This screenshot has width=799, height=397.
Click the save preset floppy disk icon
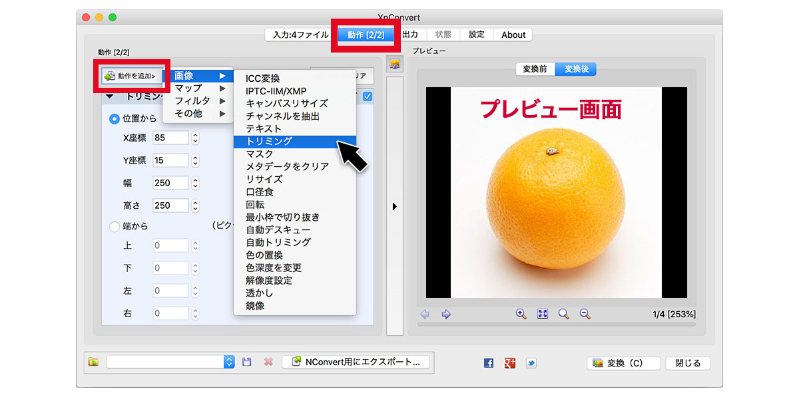(x=247, y=362)
